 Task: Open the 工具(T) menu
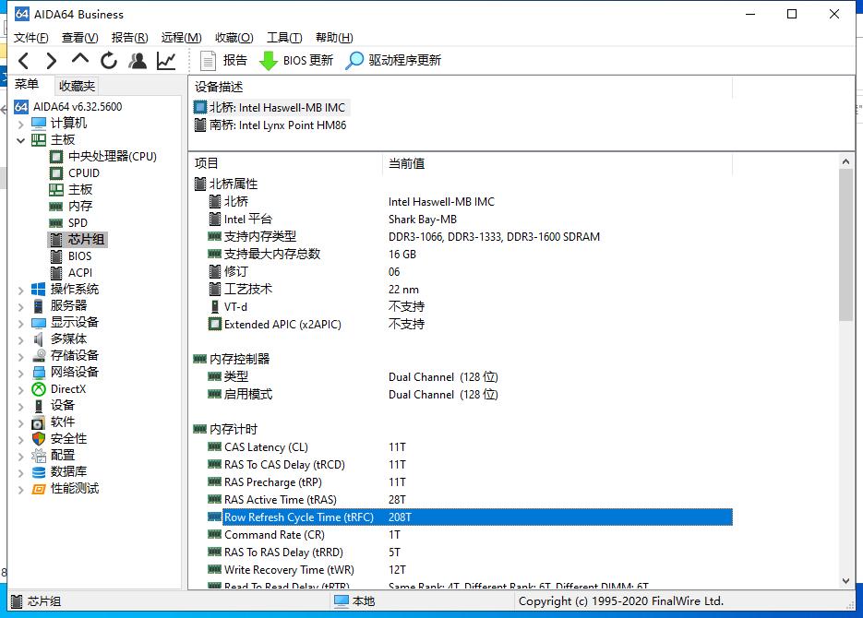[x=284, y=38]
